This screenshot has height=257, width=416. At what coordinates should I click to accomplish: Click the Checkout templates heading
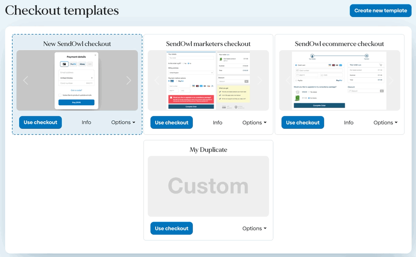coord(62,10)
